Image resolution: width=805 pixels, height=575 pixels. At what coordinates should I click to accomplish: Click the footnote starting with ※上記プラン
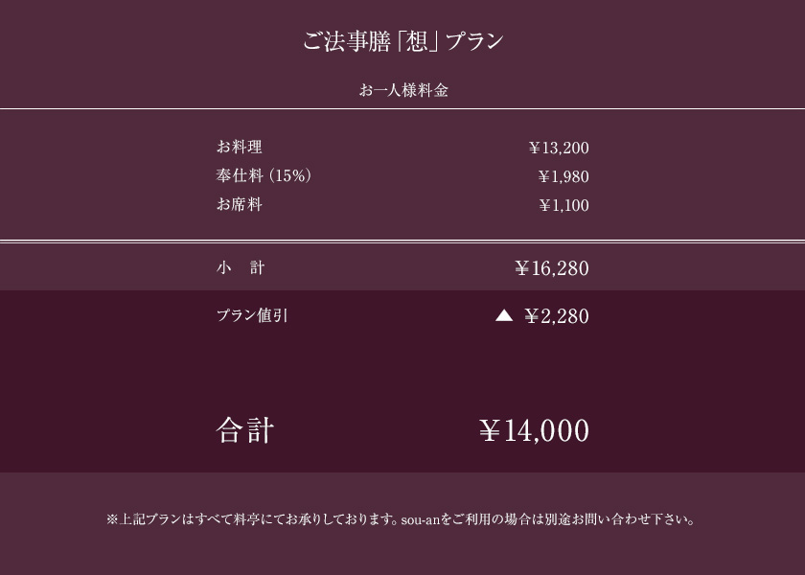pyautogui.click(x=401, y=519)
